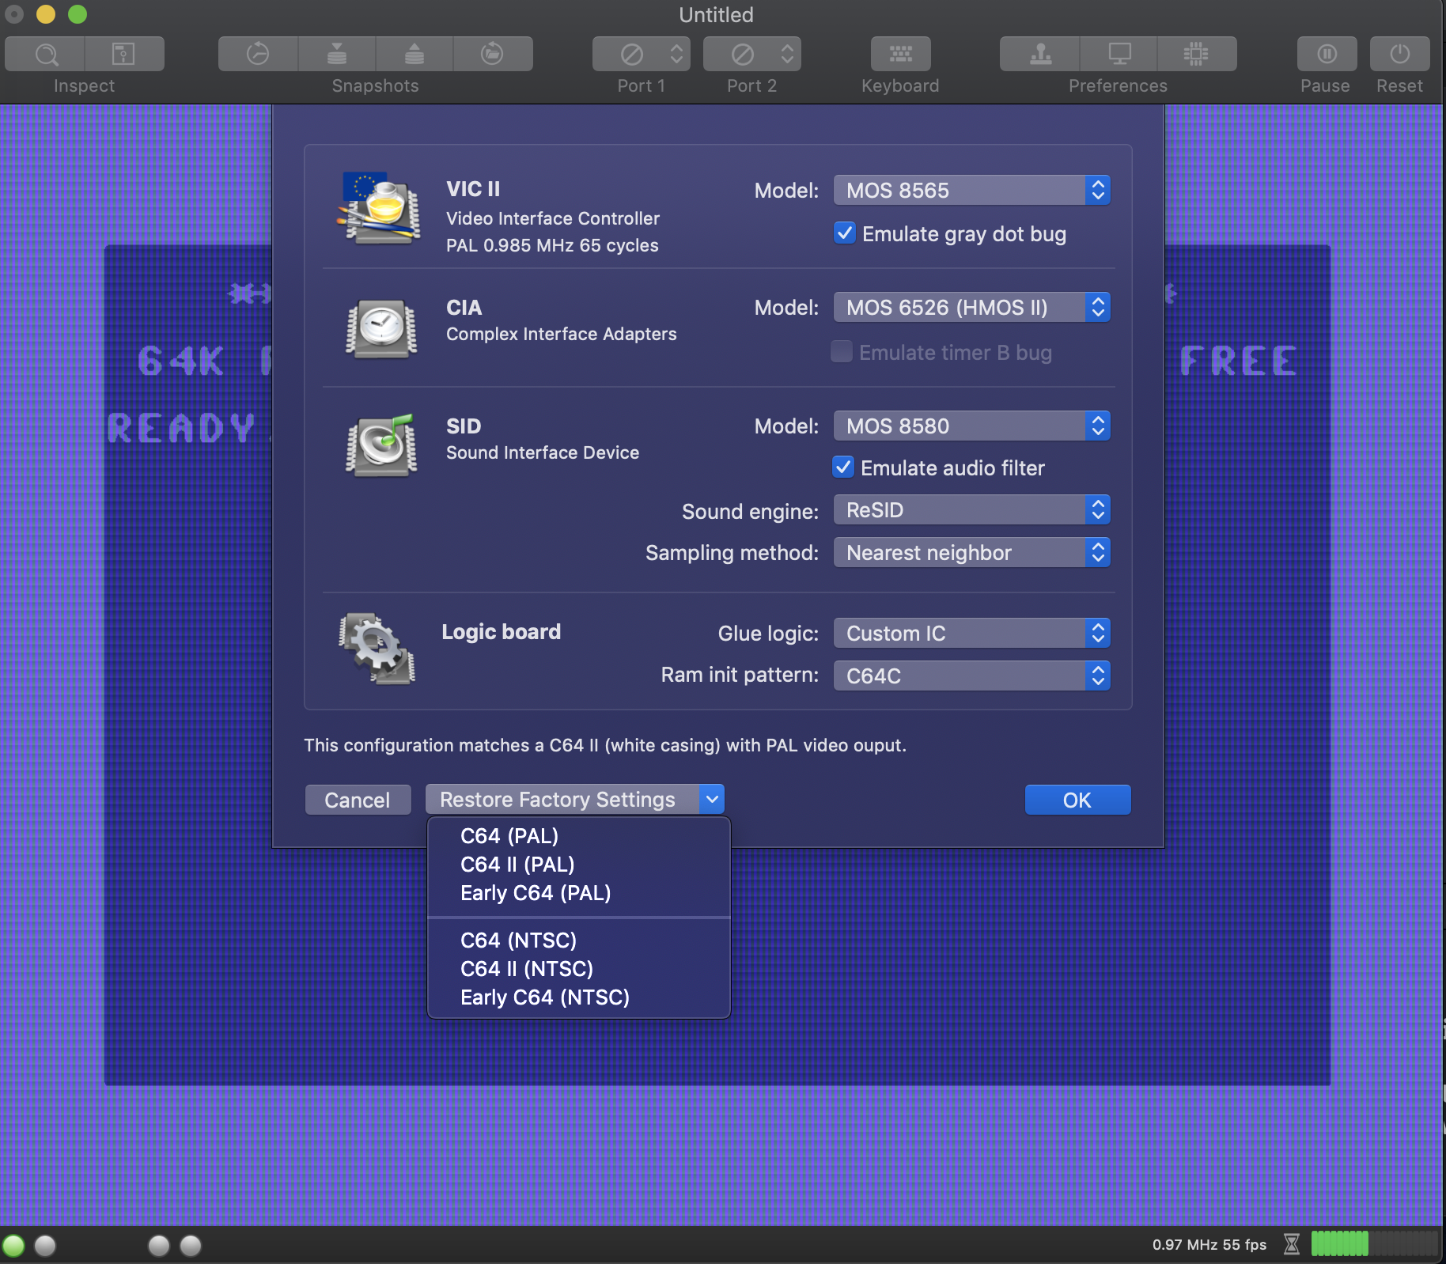Click the rightmost gray drive LED
The height and width of the screenshot is (1264, 1446).
tap(191, 1246)
